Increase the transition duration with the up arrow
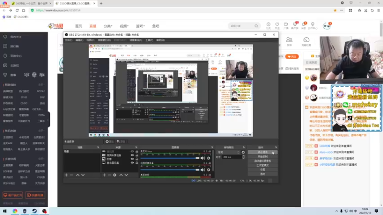 tap(244, 156)
